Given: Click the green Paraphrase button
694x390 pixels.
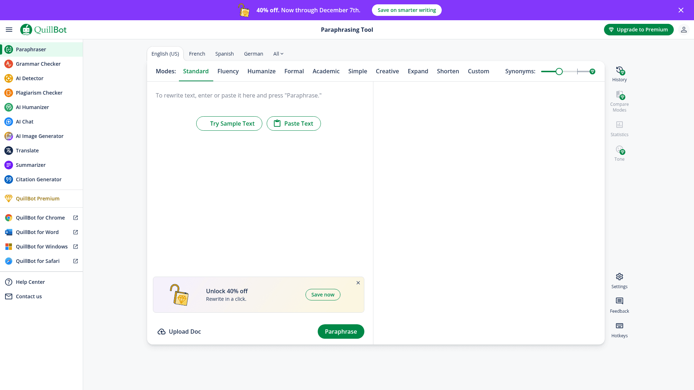Looking at the screenshot, I should (x=340, y=331).
